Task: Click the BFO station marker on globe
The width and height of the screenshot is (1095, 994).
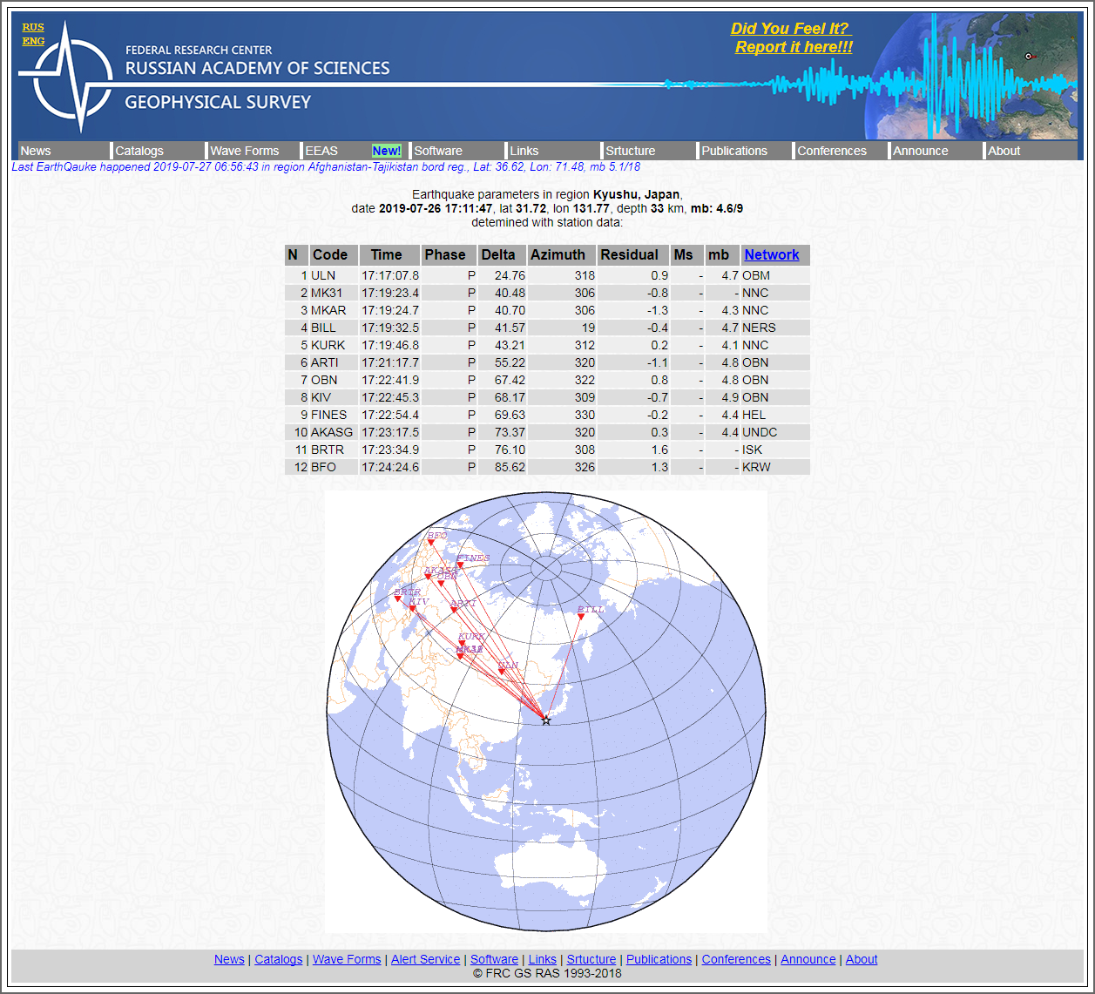Action: pyautogui.click(x=430, y=543)
